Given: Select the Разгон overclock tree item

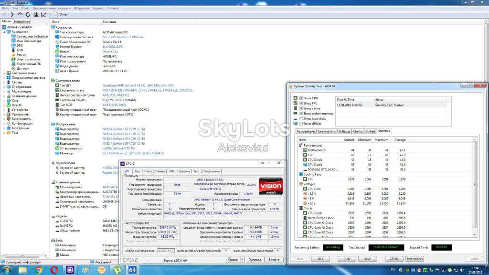Looking at the screenshot, I should click(21, 54).
